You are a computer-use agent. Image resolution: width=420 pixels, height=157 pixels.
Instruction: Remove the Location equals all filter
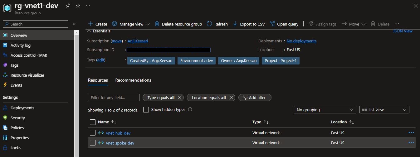(x=231, y=98)
